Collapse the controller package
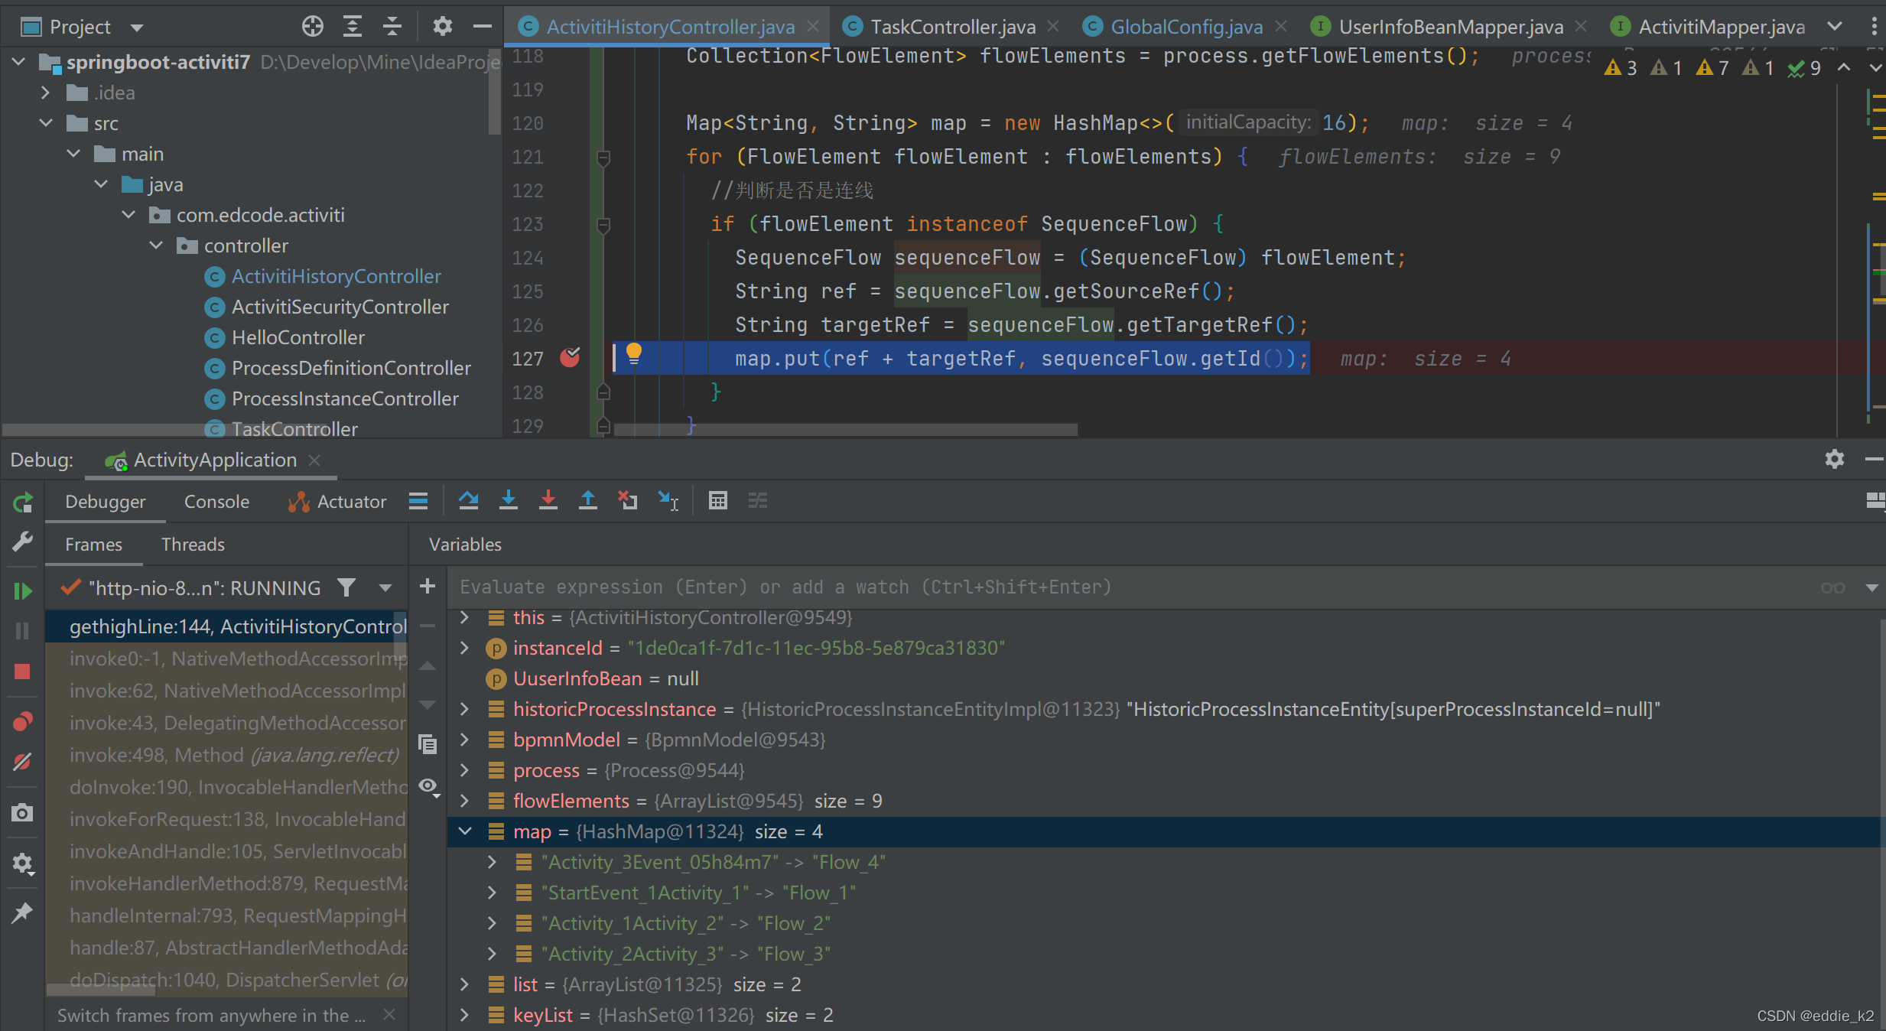The width and height of the screenshot is (1886, 1031). (x=156, y=246)
